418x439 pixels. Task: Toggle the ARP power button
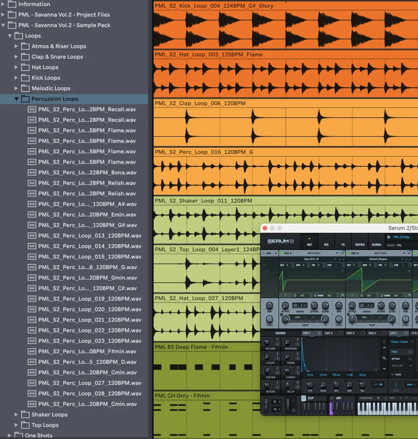332,398
